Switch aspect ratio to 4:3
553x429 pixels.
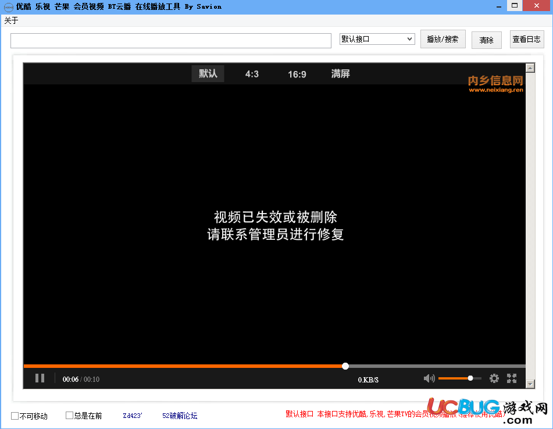(252, 74)
